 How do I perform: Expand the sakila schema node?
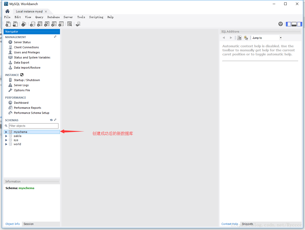click(x=6, y=136)
